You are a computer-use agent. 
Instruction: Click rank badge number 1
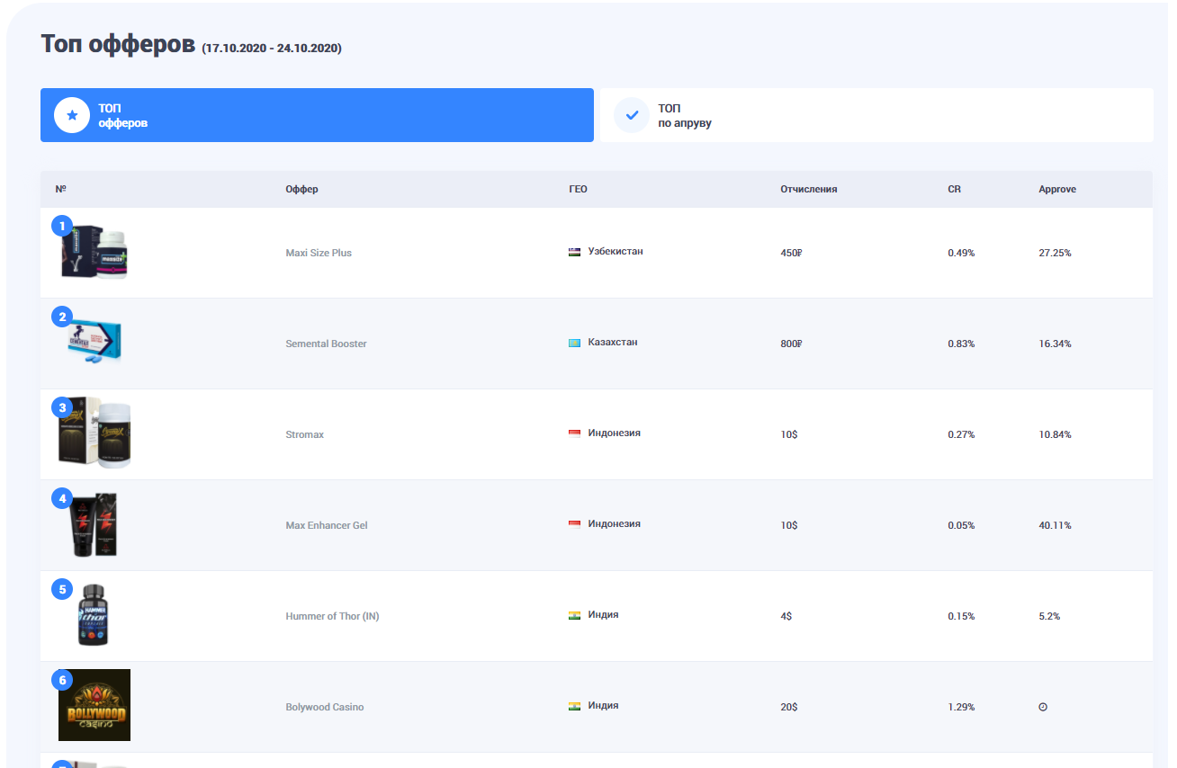tap(62, 226)
